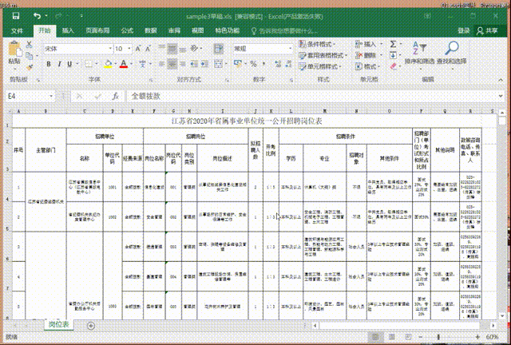The image size is (511, 345).
Task: Open the number format dropdown
Action: click(x=290, y=49)
